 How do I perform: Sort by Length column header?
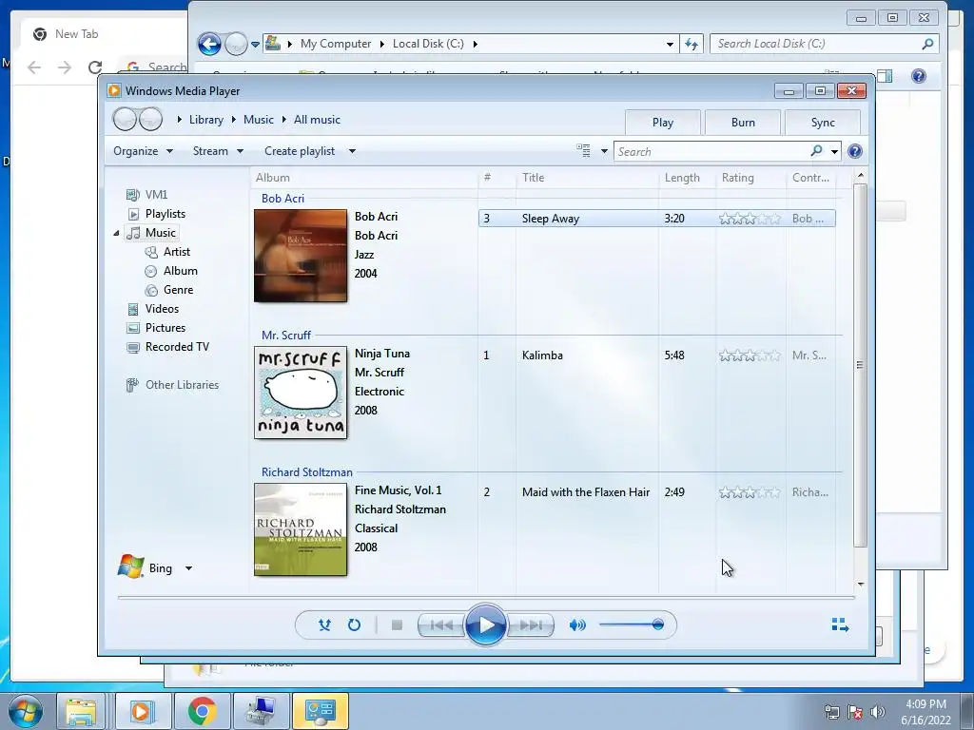[687, 178]
